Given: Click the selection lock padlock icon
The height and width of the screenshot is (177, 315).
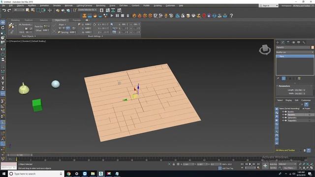Looking at the screenshot, I should coord(174,164).
